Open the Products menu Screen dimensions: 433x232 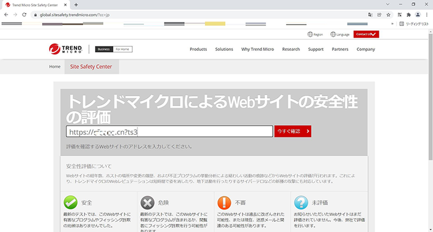pos(198,49)
